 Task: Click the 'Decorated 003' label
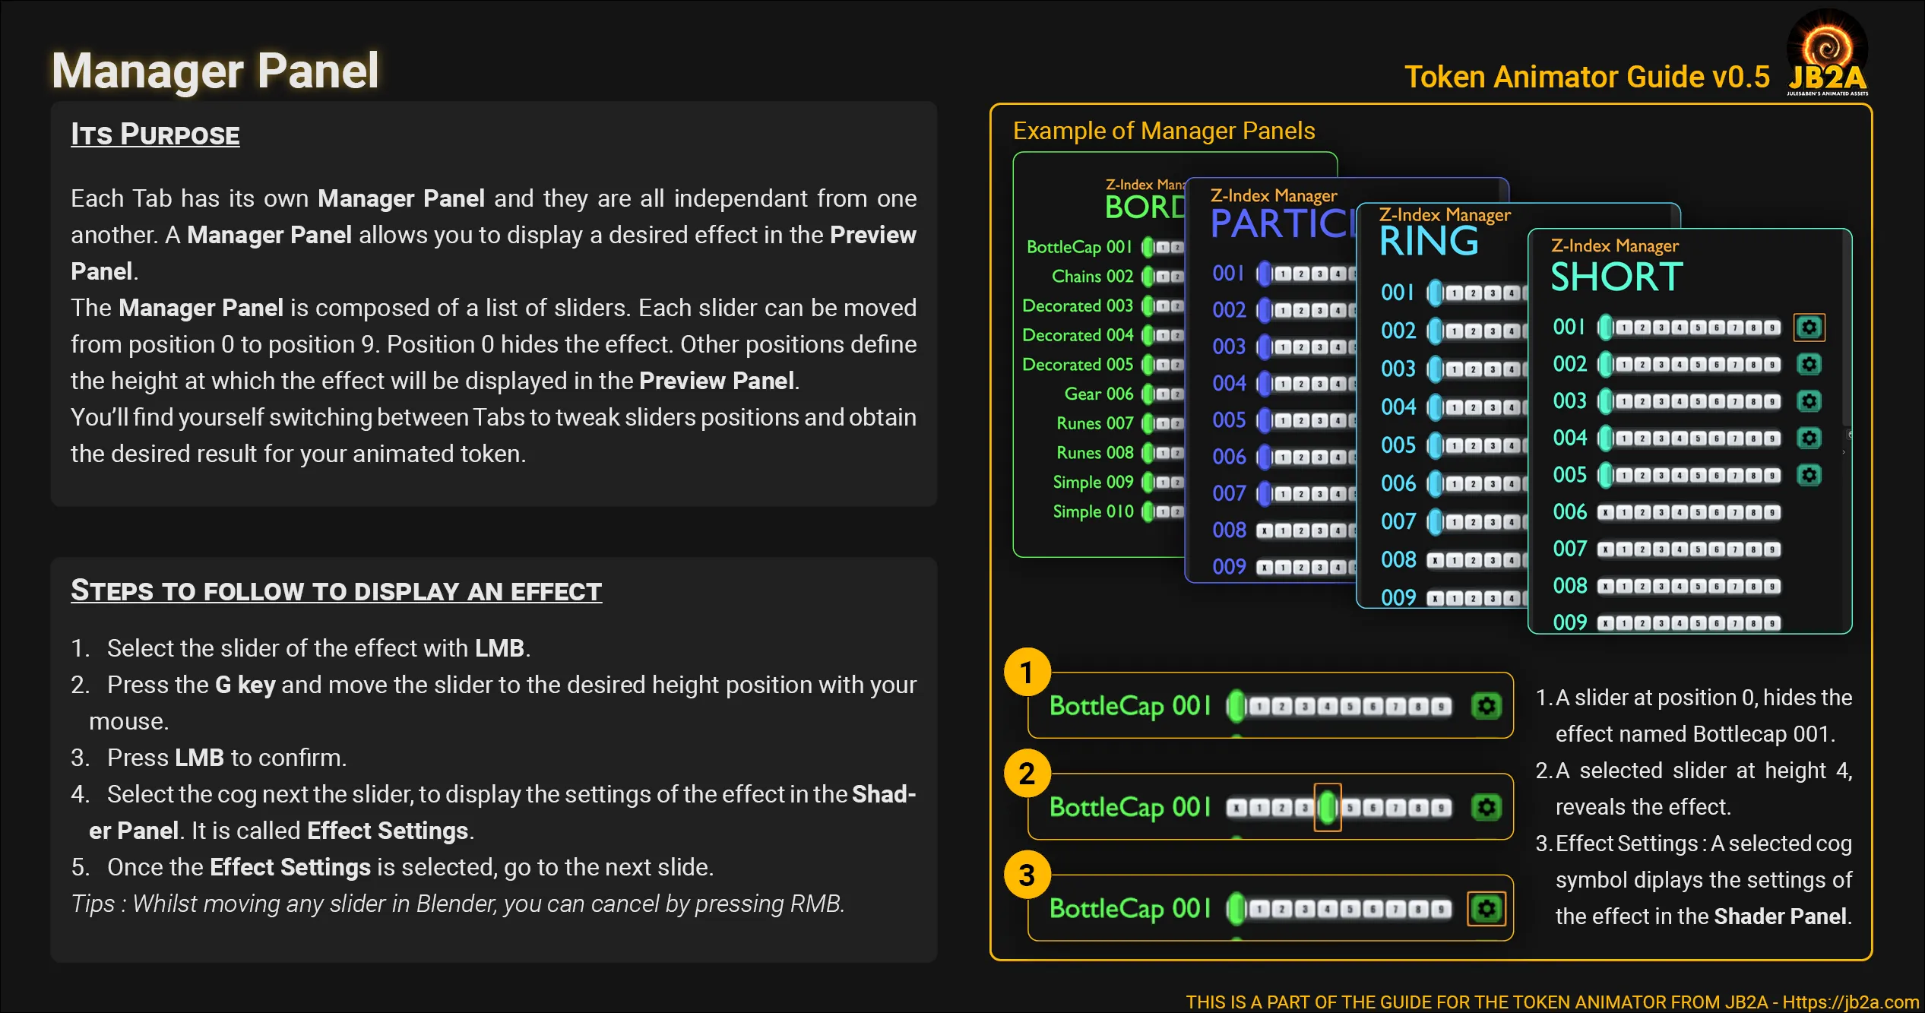coord(1078,305)
